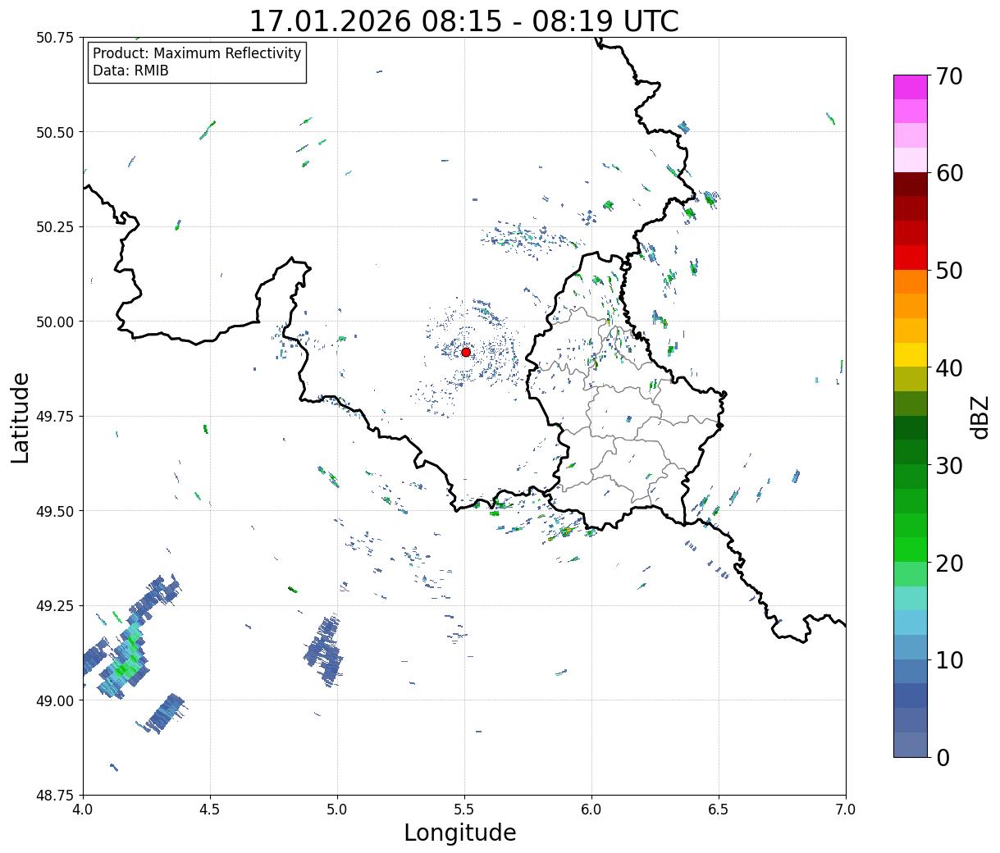Screen dimensions: 1000x853
Task: Click the 49.75 latitude tick label
Action: coord(55,417)
